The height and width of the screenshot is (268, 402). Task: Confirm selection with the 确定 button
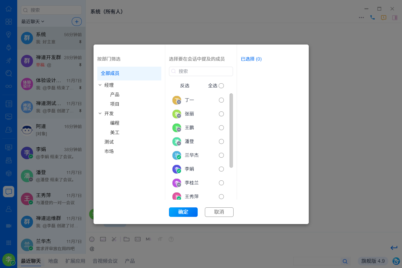[x=183, y=212]
